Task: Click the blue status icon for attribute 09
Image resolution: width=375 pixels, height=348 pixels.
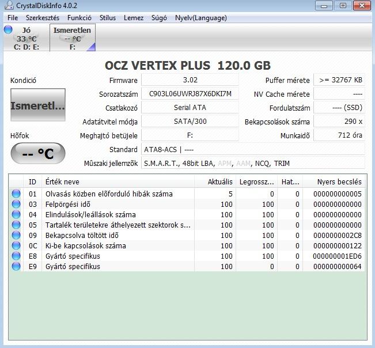Action: coord(16,235)
